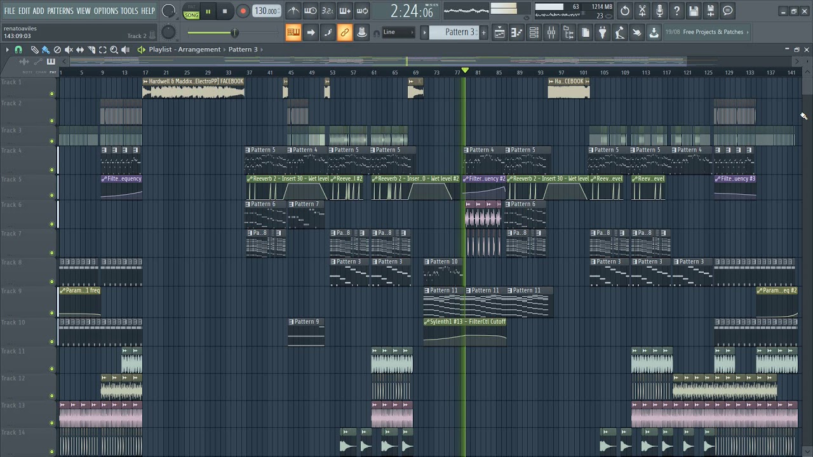
Task: Open pattern menu arrow left of Pattern 3
Action: click(x=424, y=32)
